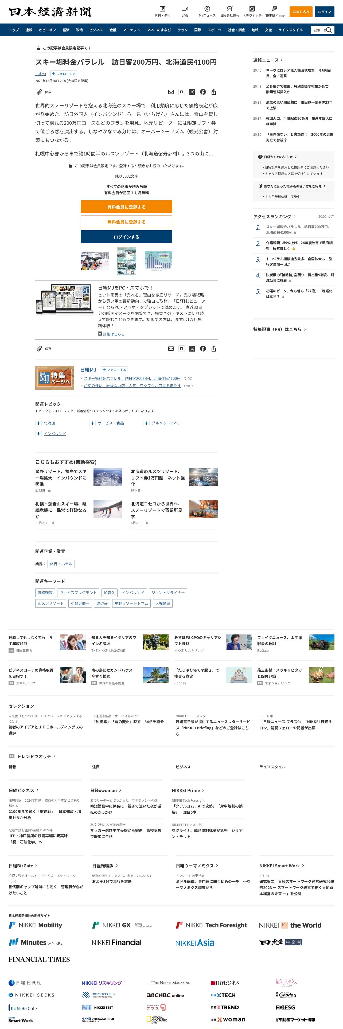Follow the 北海道 topic plus button
343x1029 pixels.
tap(38, 423)
